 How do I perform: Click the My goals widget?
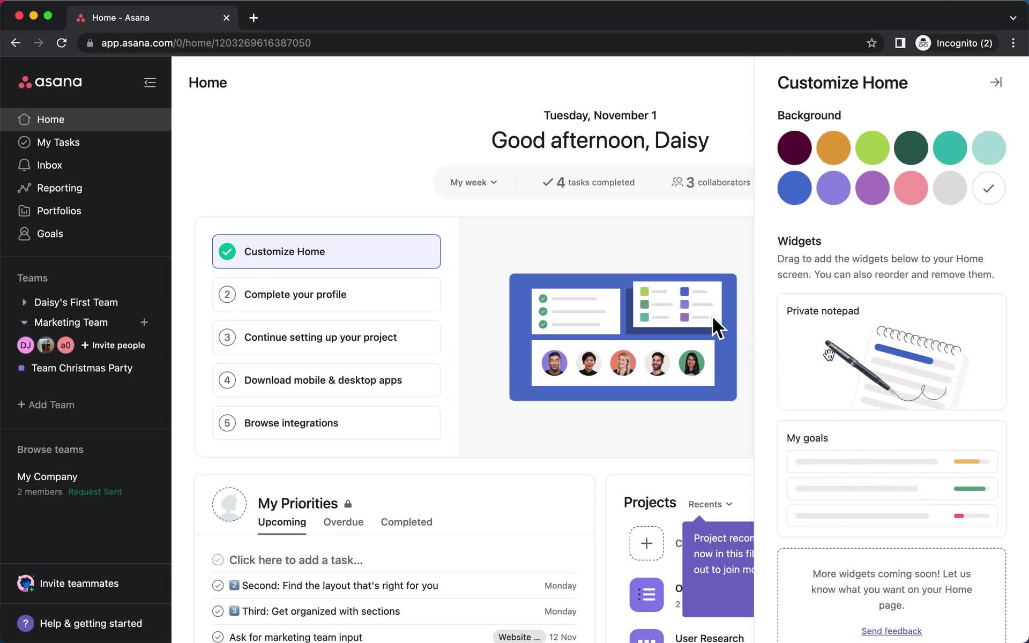(x=892, y=478)
